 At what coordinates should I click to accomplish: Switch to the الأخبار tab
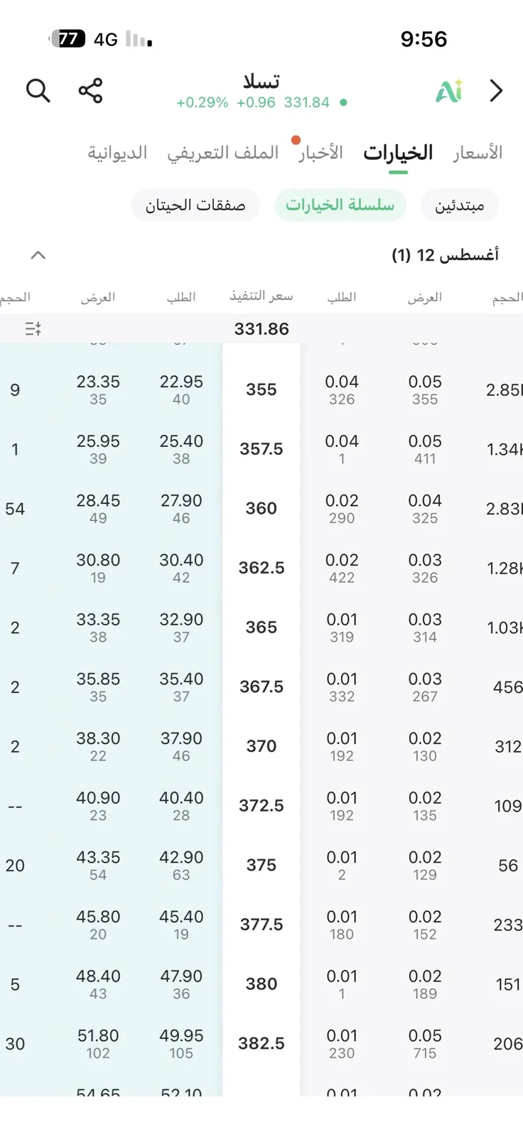320,152
